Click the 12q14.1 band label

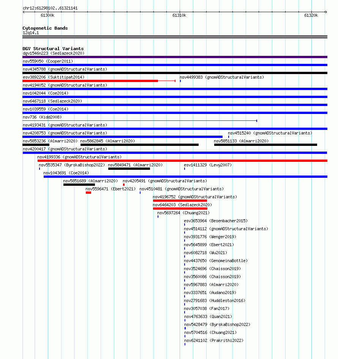[31, 33]
